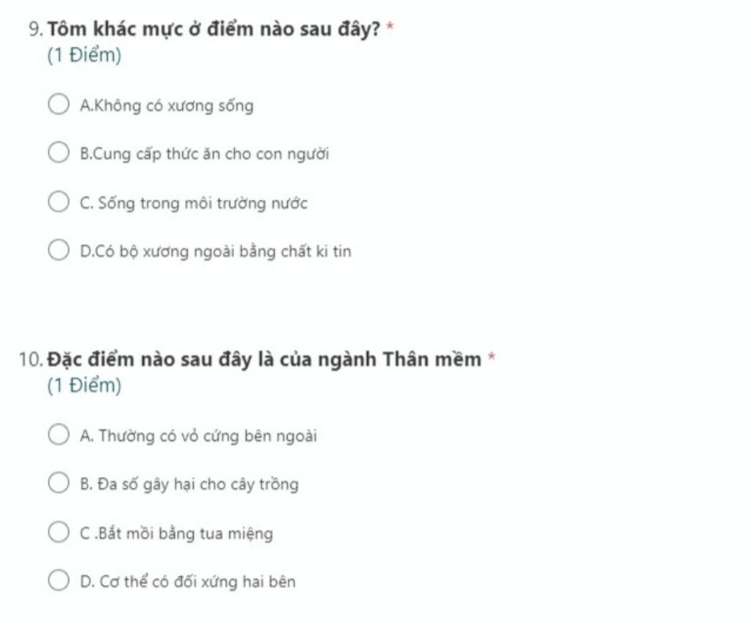Viewport: 752px width, 629px height.
Task: Select radio 'D. Cơ thể có đối xứng hai bên'
Action: [59, 581]
